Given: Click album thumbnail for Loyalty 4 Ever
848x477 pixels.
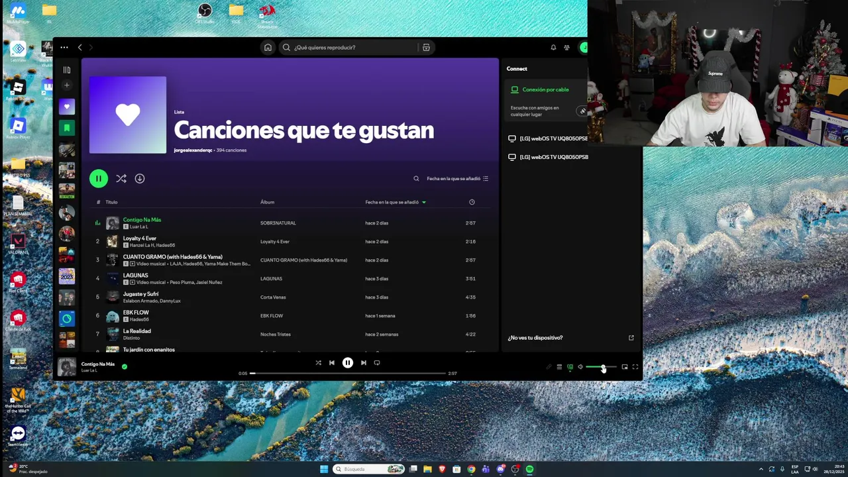Looking at the screenshot, I should click(x=113, y=242).
